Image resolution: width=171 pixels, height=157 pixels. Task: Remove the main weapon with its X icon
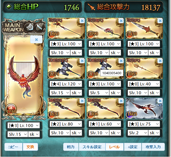(36, 39)
